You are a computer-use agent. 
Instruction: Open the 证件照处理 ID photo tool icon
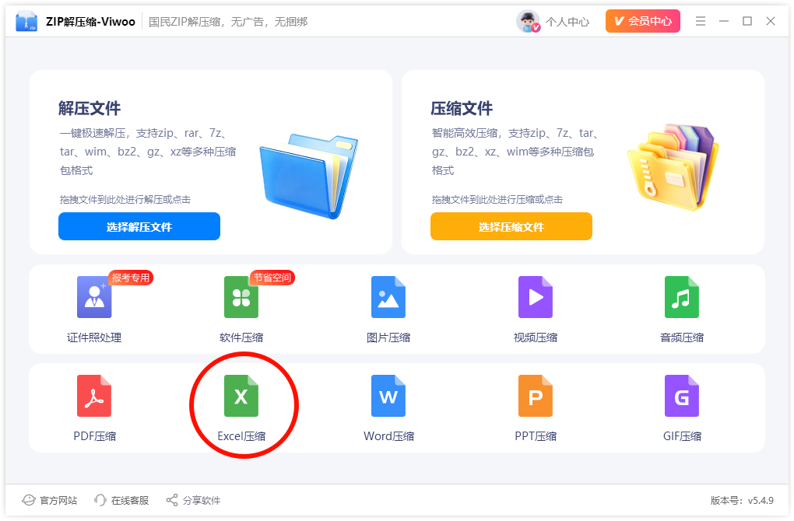point(94,297)
